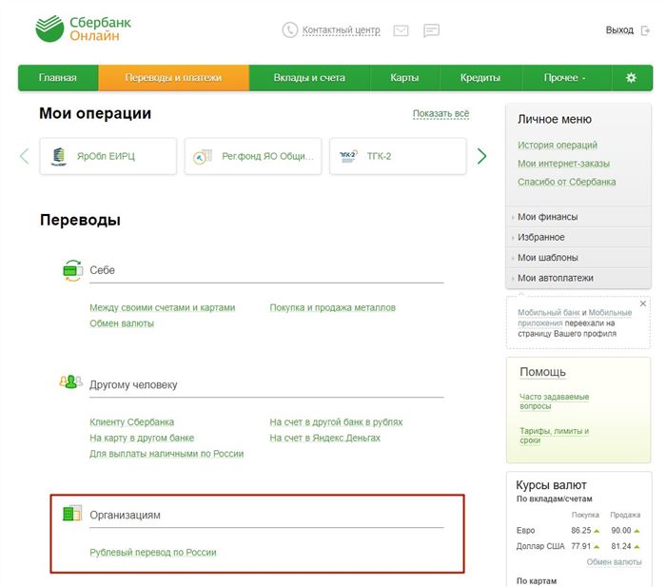Click the Другому человеку people icon
The image size is (666, 587).
point(70,382)
